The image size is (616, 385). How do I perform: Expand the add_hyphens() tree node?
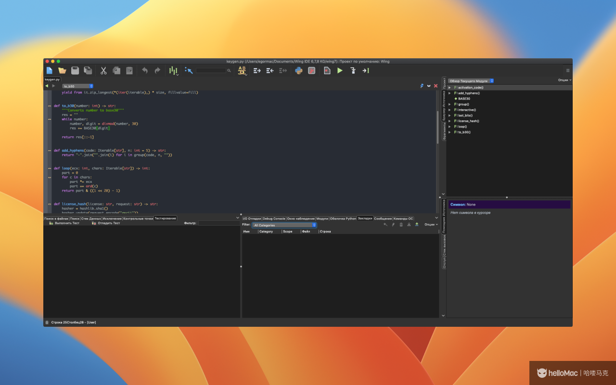(449, 93)
